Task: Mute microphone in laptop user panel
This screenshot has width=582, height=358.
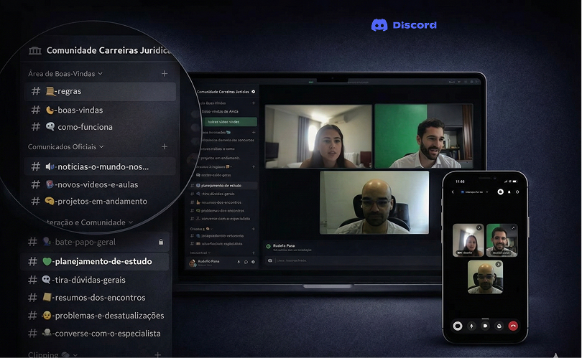Action: (239, 262)
